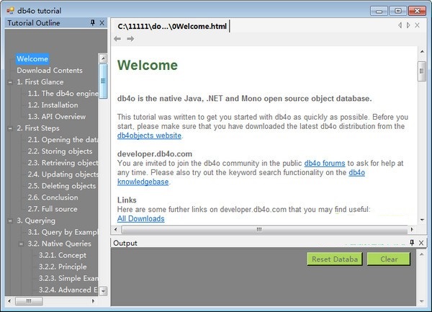Close the 0Welcome.html document tab
The width and height of the screenshot is (432, 312).
pyautogui.click(x=417, y=25)
